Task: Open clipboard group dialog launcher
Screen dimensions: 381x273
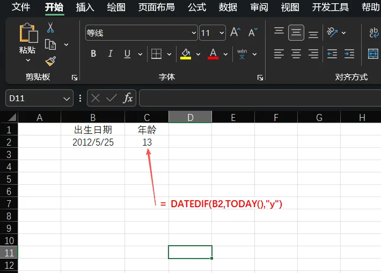Action: coord(75,78)
